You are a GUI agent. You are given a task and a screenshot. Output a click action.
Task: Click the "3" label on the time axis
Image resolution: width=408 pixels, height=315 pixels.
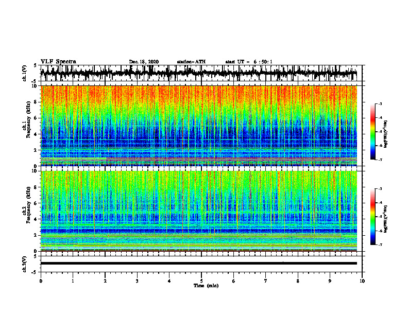coord(137,281)
